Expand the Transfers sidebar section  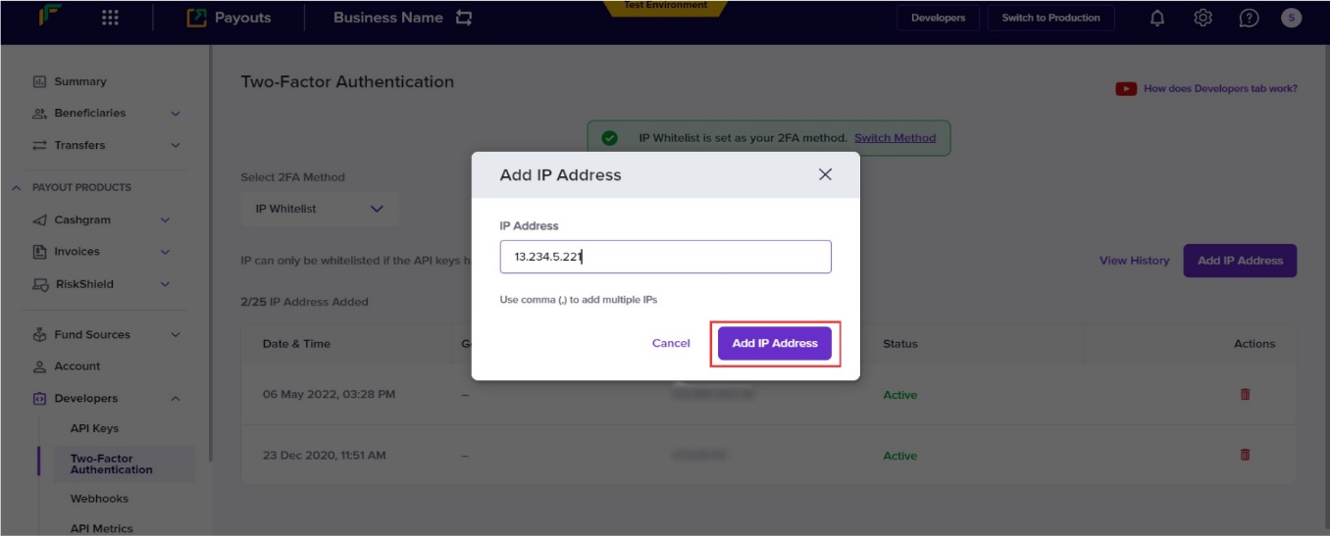pos(176,145)
